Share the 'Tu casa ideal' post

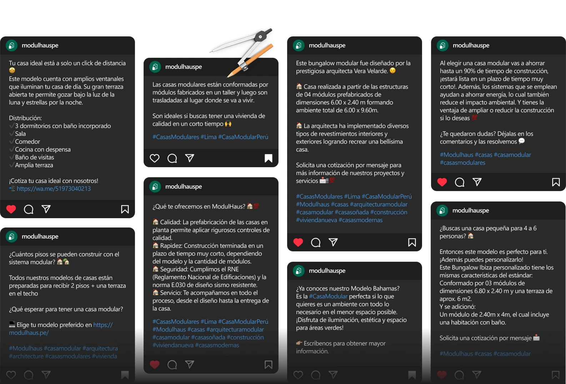pos(46,209)
